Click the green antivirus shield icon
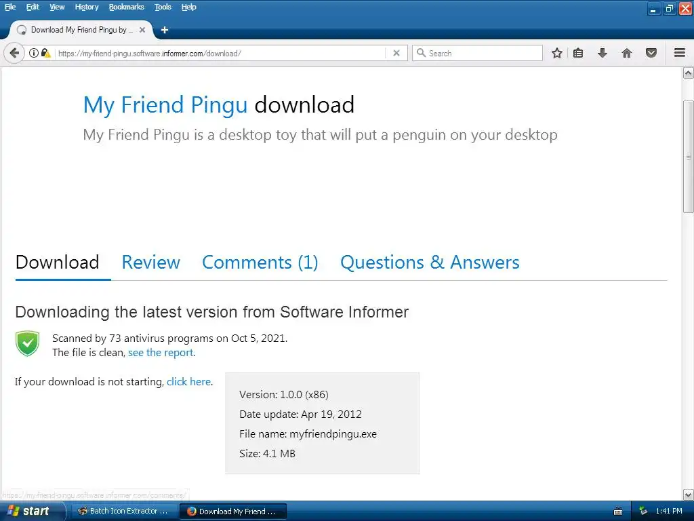This screenshot has width=694, height=521. [27, 343]
